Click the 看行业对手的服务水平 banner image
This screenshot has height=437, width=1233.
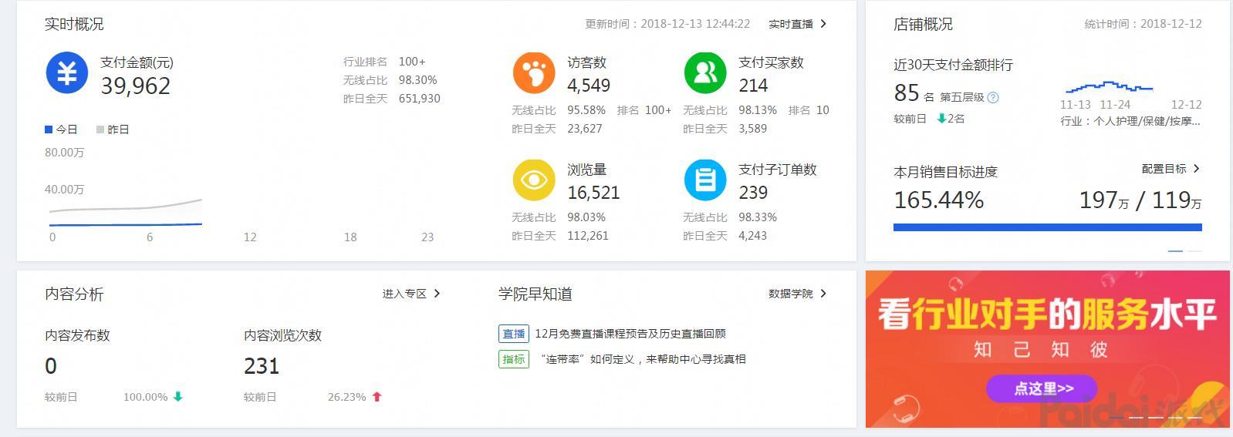tap(1047, 349)
